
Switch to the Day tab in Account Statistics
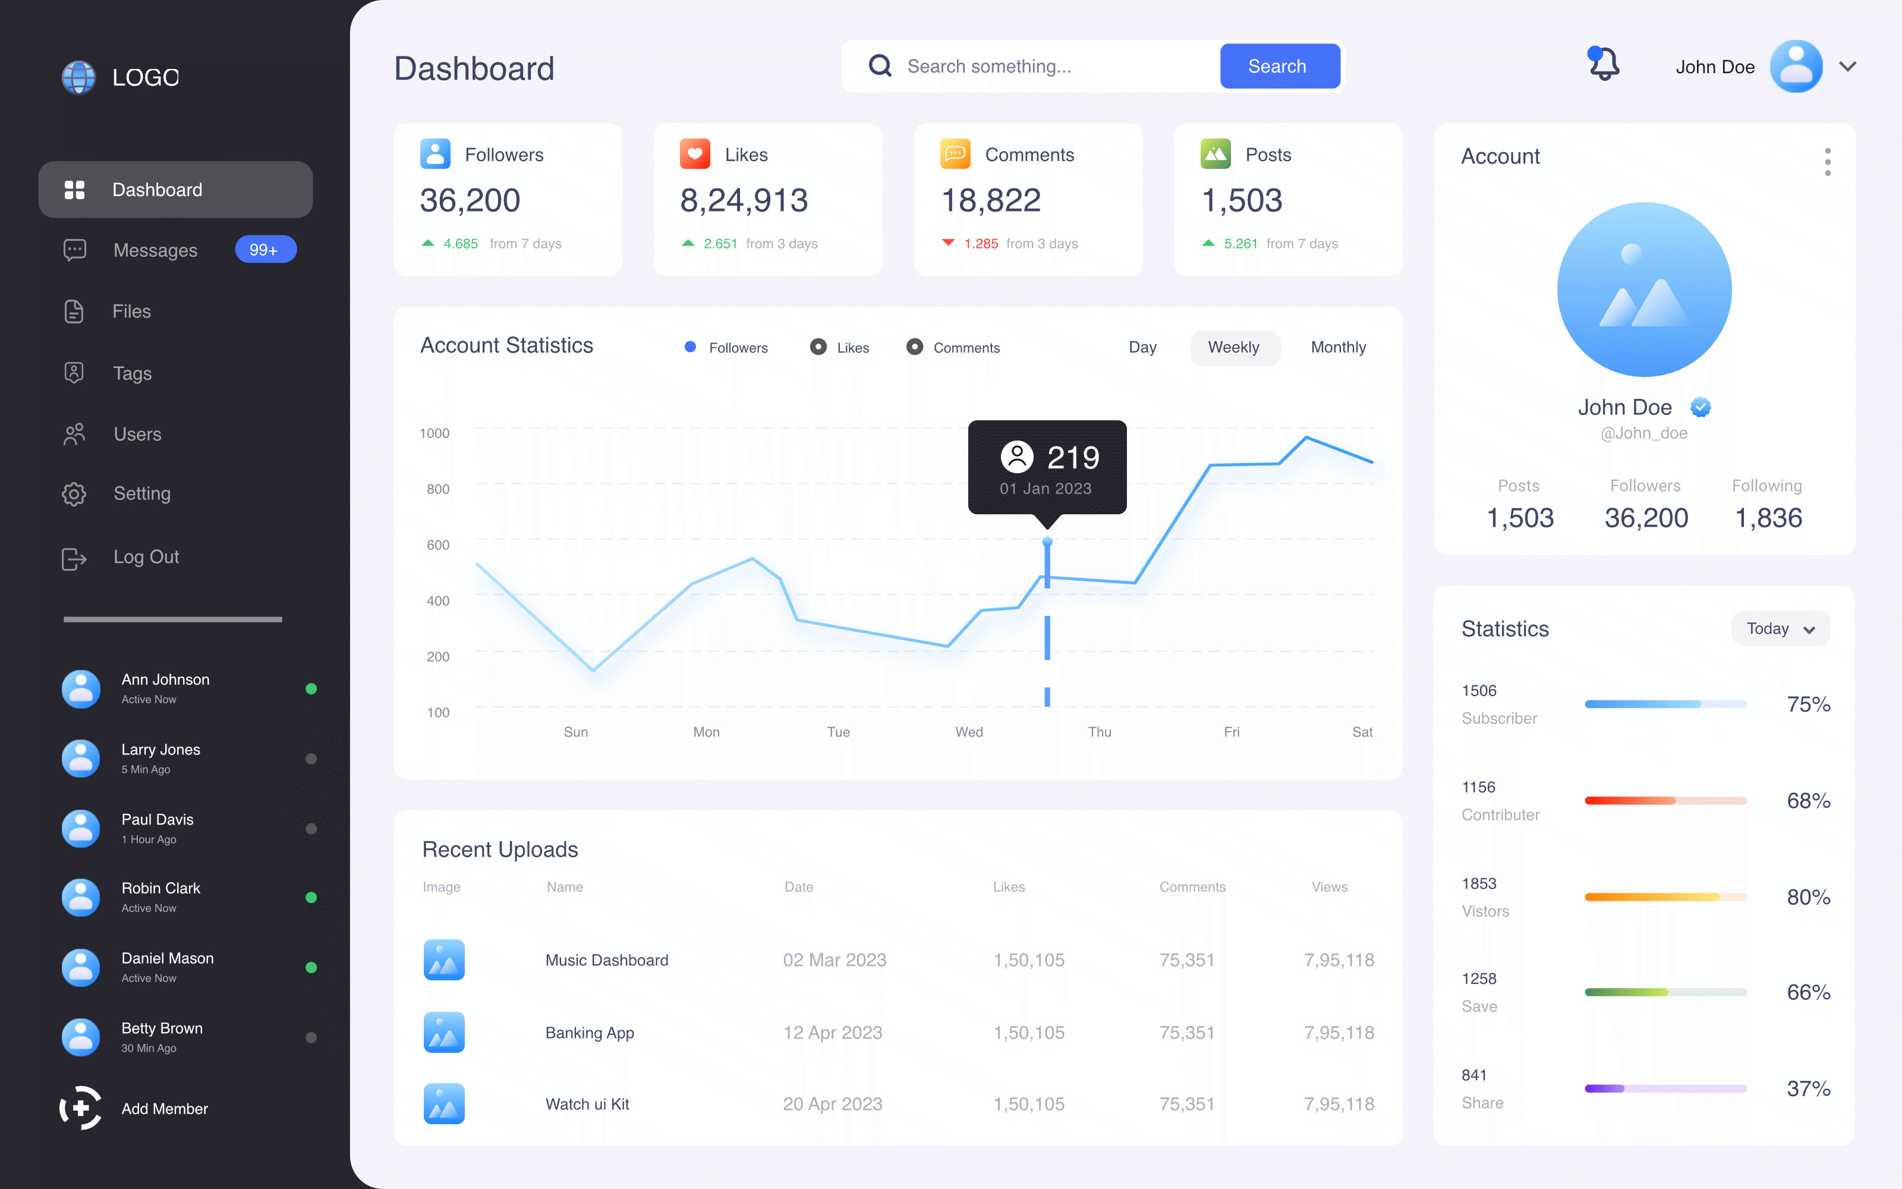coord(1143,347)
